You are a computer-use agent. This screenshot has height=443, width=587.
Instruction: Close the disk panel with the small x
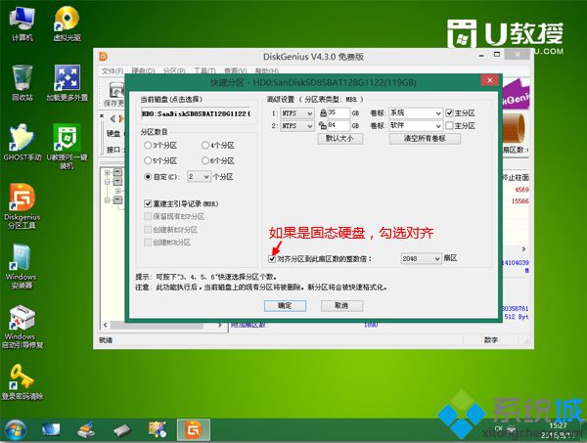tap(102, 116)
